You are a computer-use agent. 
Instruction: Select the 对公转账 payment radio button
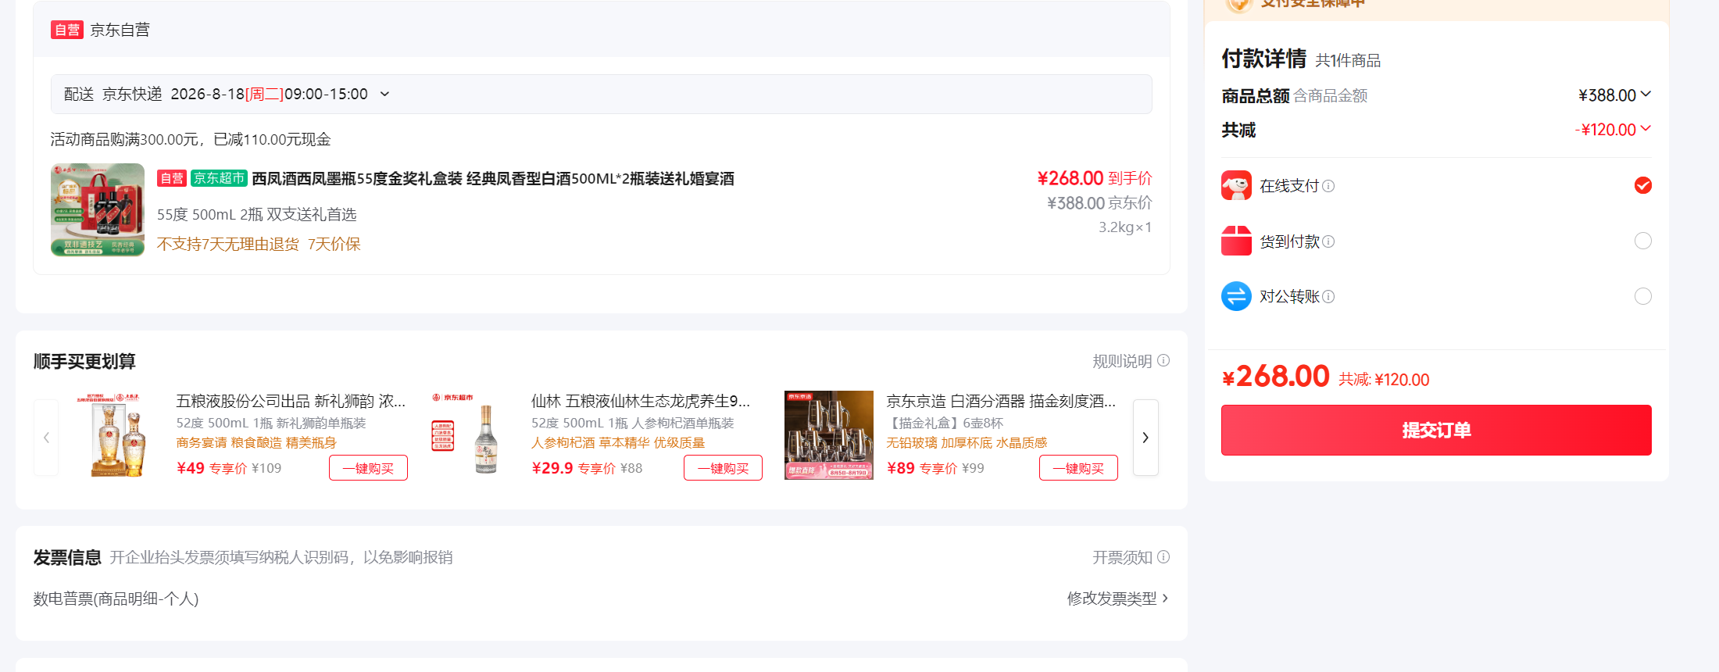pyautogui.click(x=1643, y=296)
